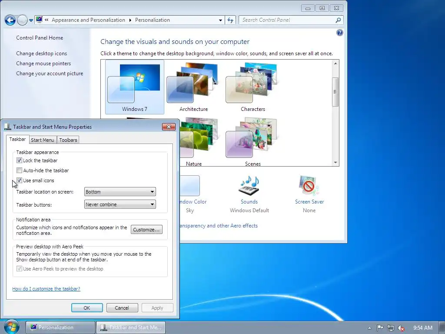Screen dimensions: 445x334
Task: Select the Windows 7 theme
Action: coord(135,87)
